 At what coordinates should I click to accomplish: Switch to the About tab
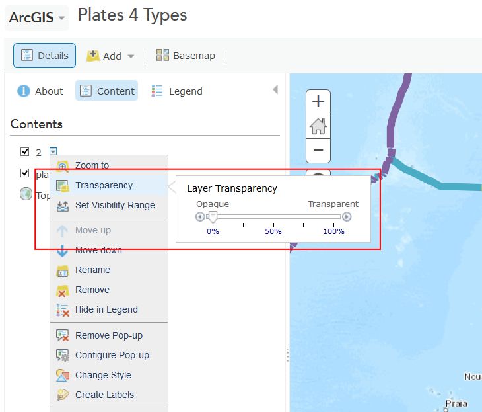click(x=40, y=91)
